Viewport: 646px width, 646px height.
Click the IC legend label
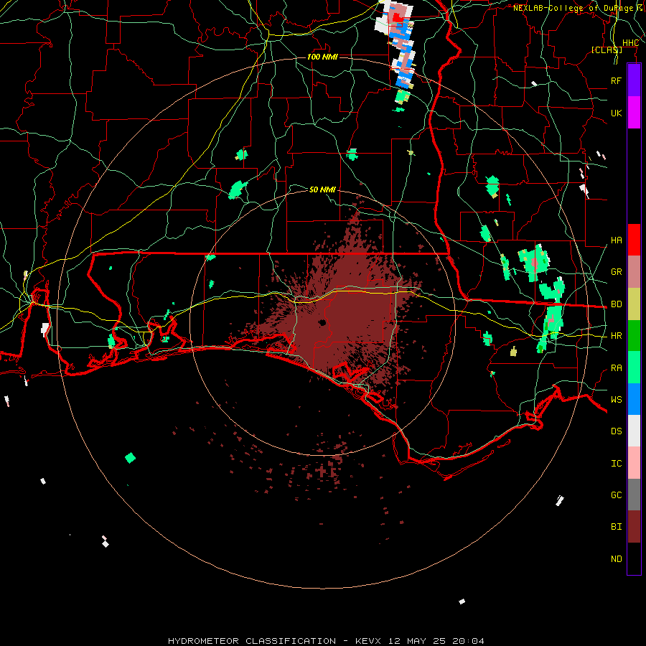pos(617,464)
